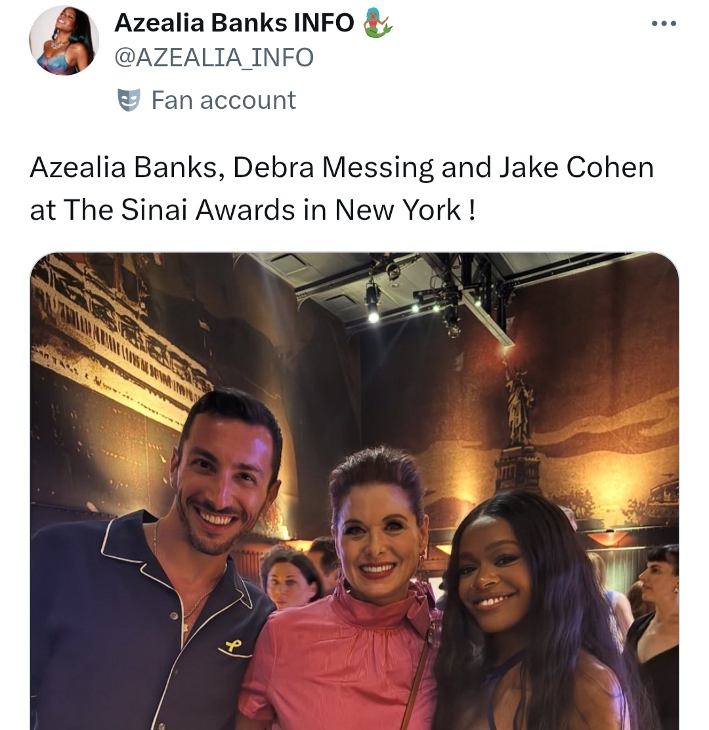Click the Azealia Banks INFO profile avatar
Viewport: 709px width, 730px height.
(x=64, y=41)
